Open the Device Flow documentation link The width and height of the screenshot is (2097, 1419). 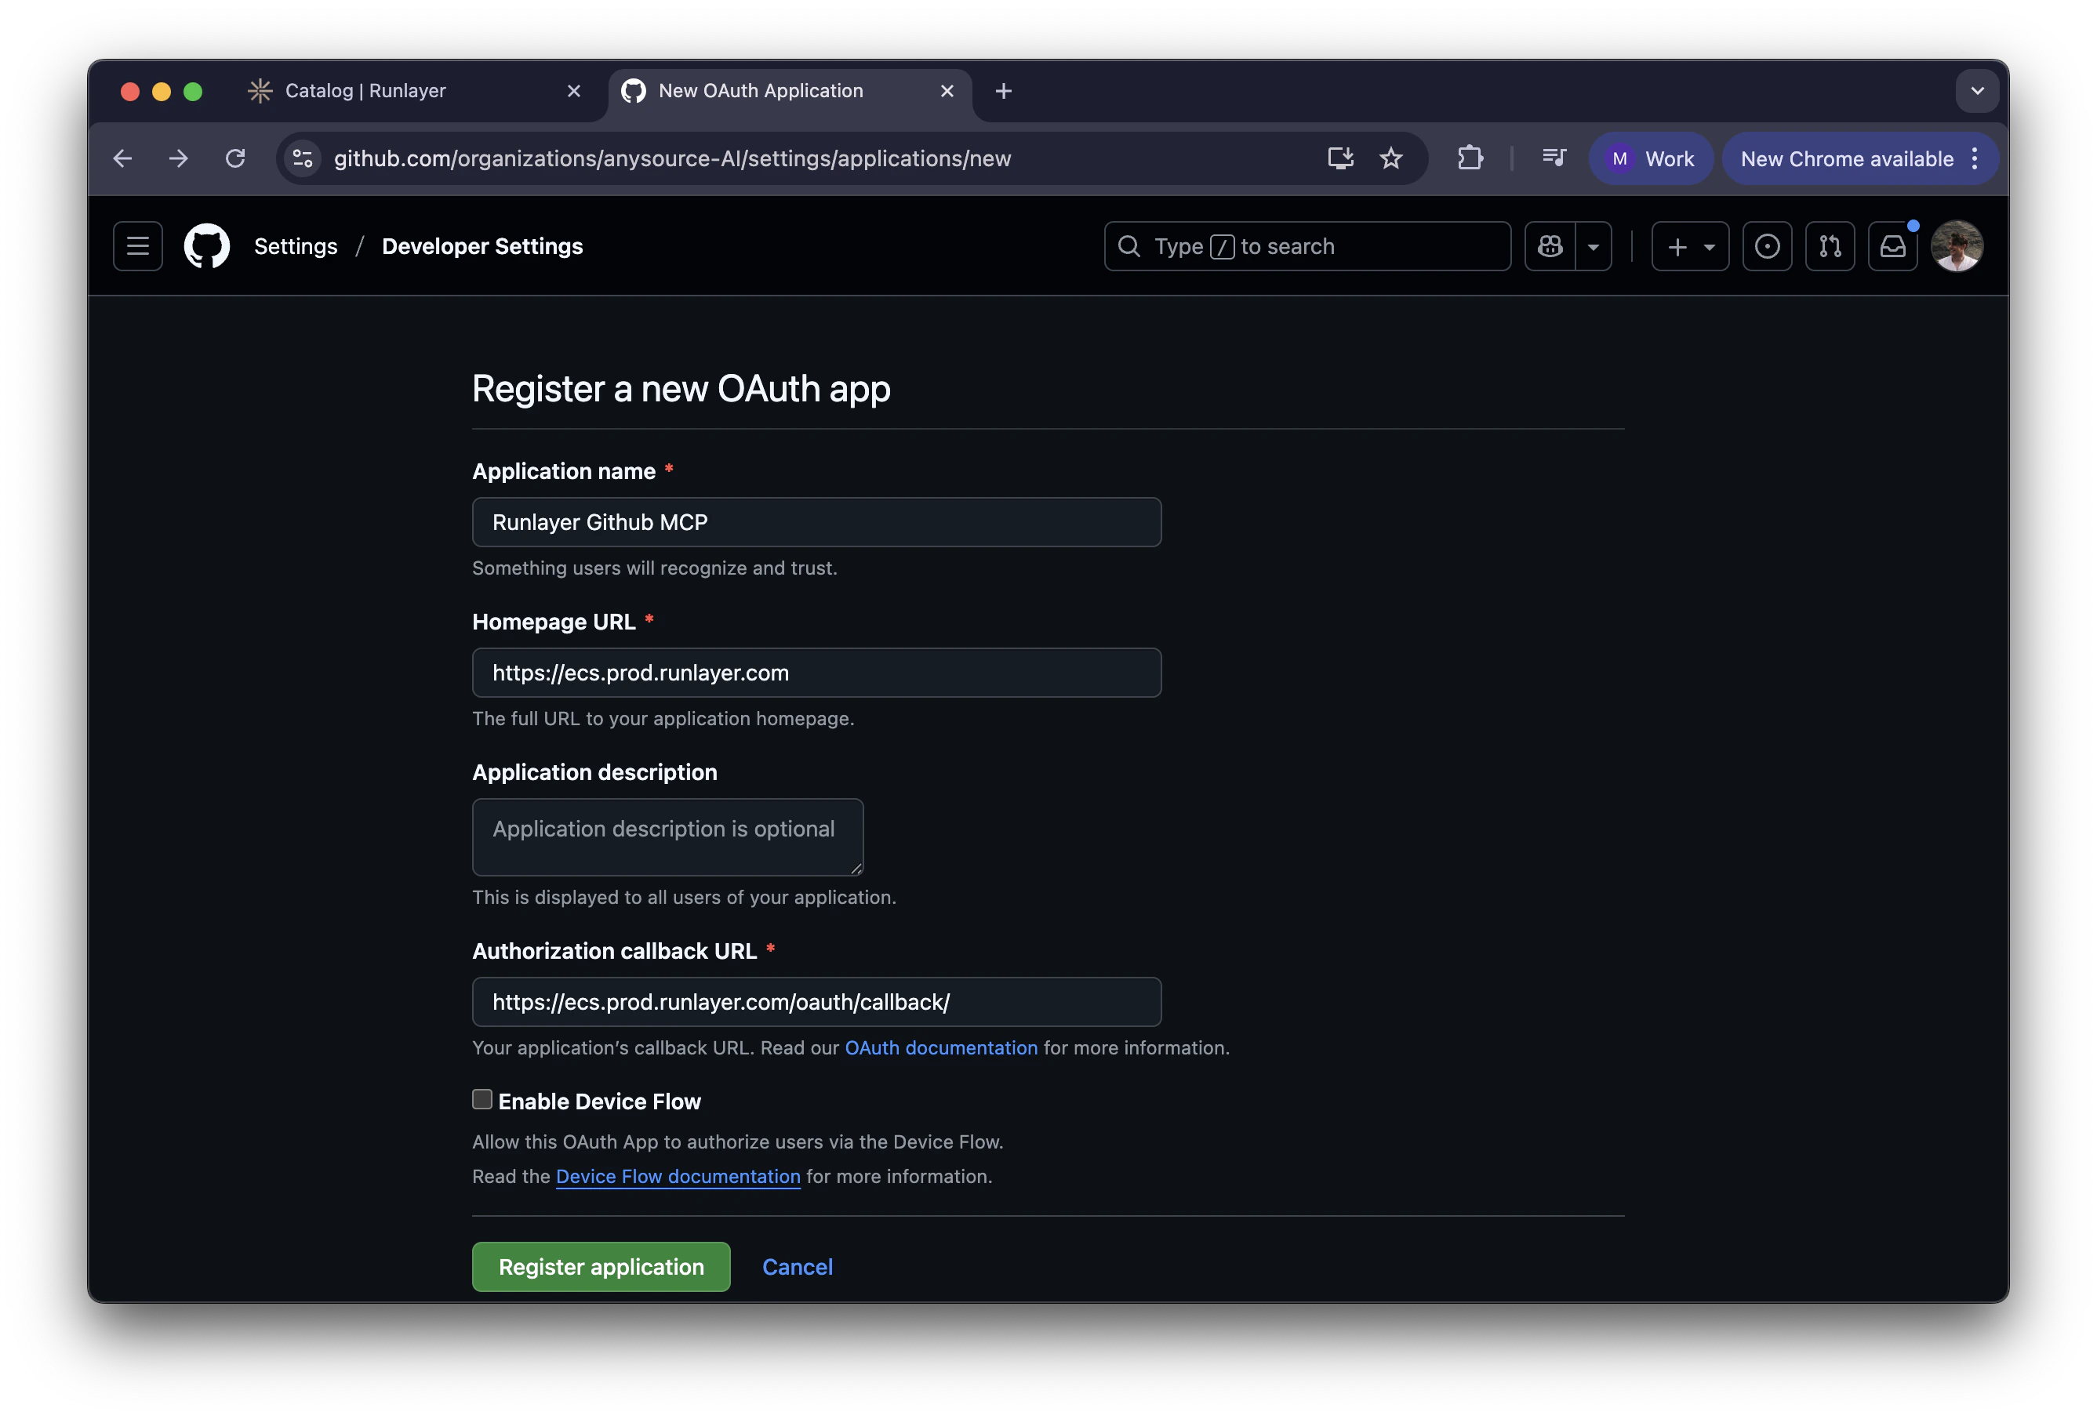click(678, 1178)
